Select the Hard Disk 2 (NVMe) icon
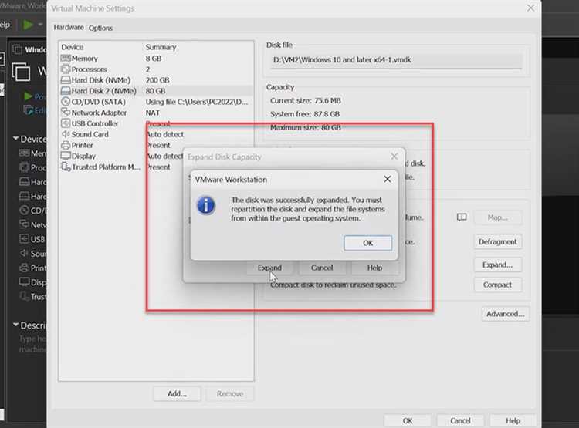The width and height of the screenshot is (579, 428). pos(66,91)
